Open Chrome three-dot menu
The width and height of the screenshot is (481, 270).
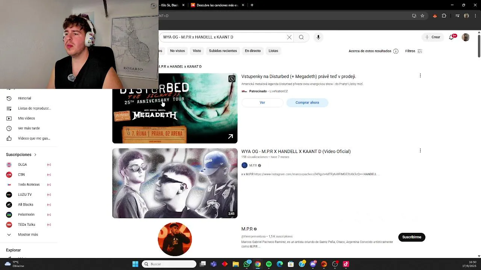tap(475, 16)
